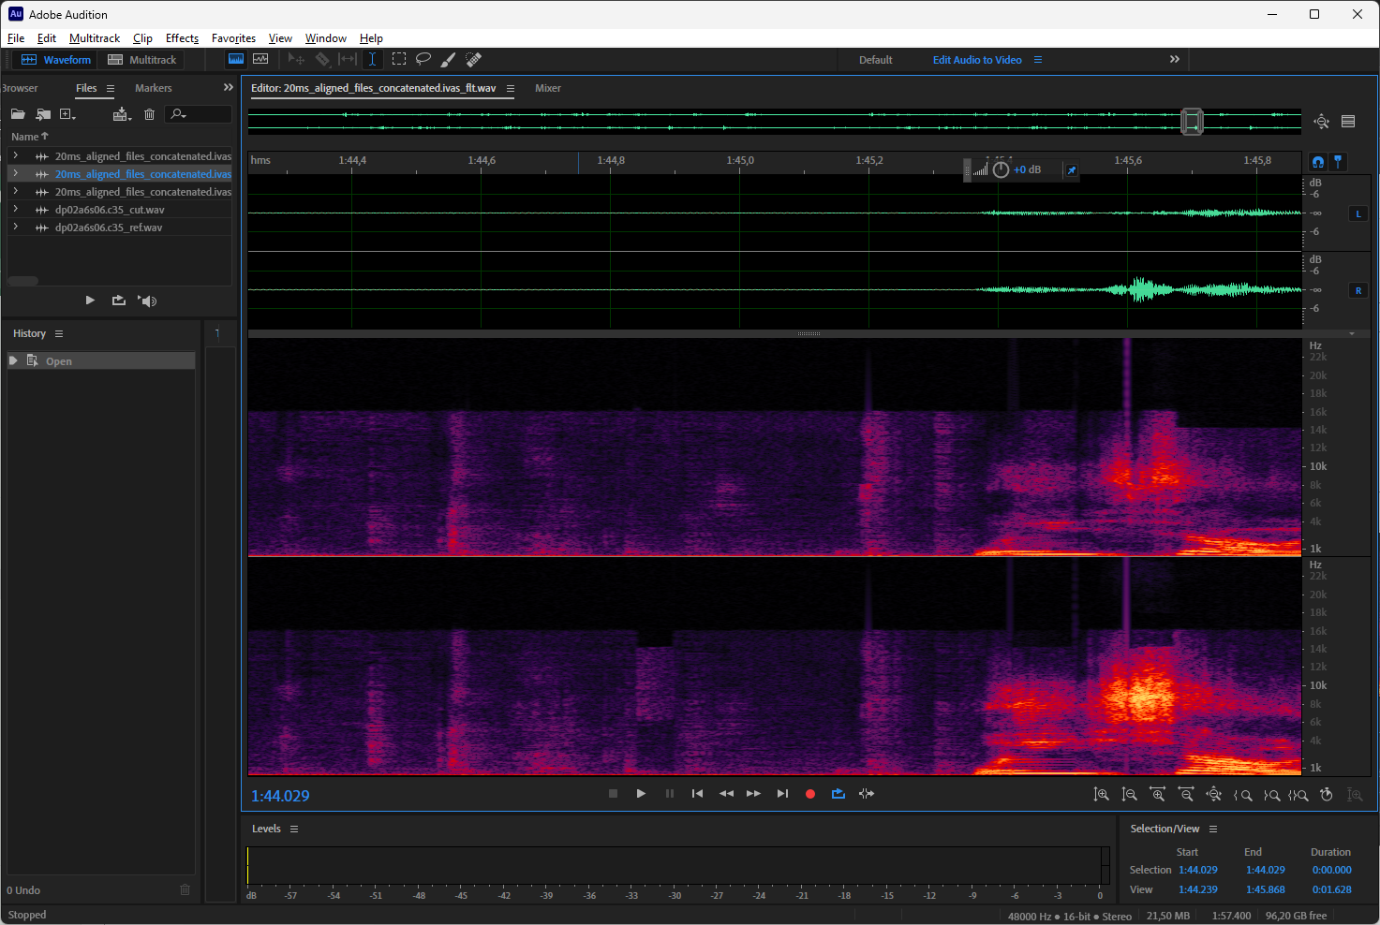
Task: Adjust the +0 dB amplitude knob
Action: tap(1001, 169)
